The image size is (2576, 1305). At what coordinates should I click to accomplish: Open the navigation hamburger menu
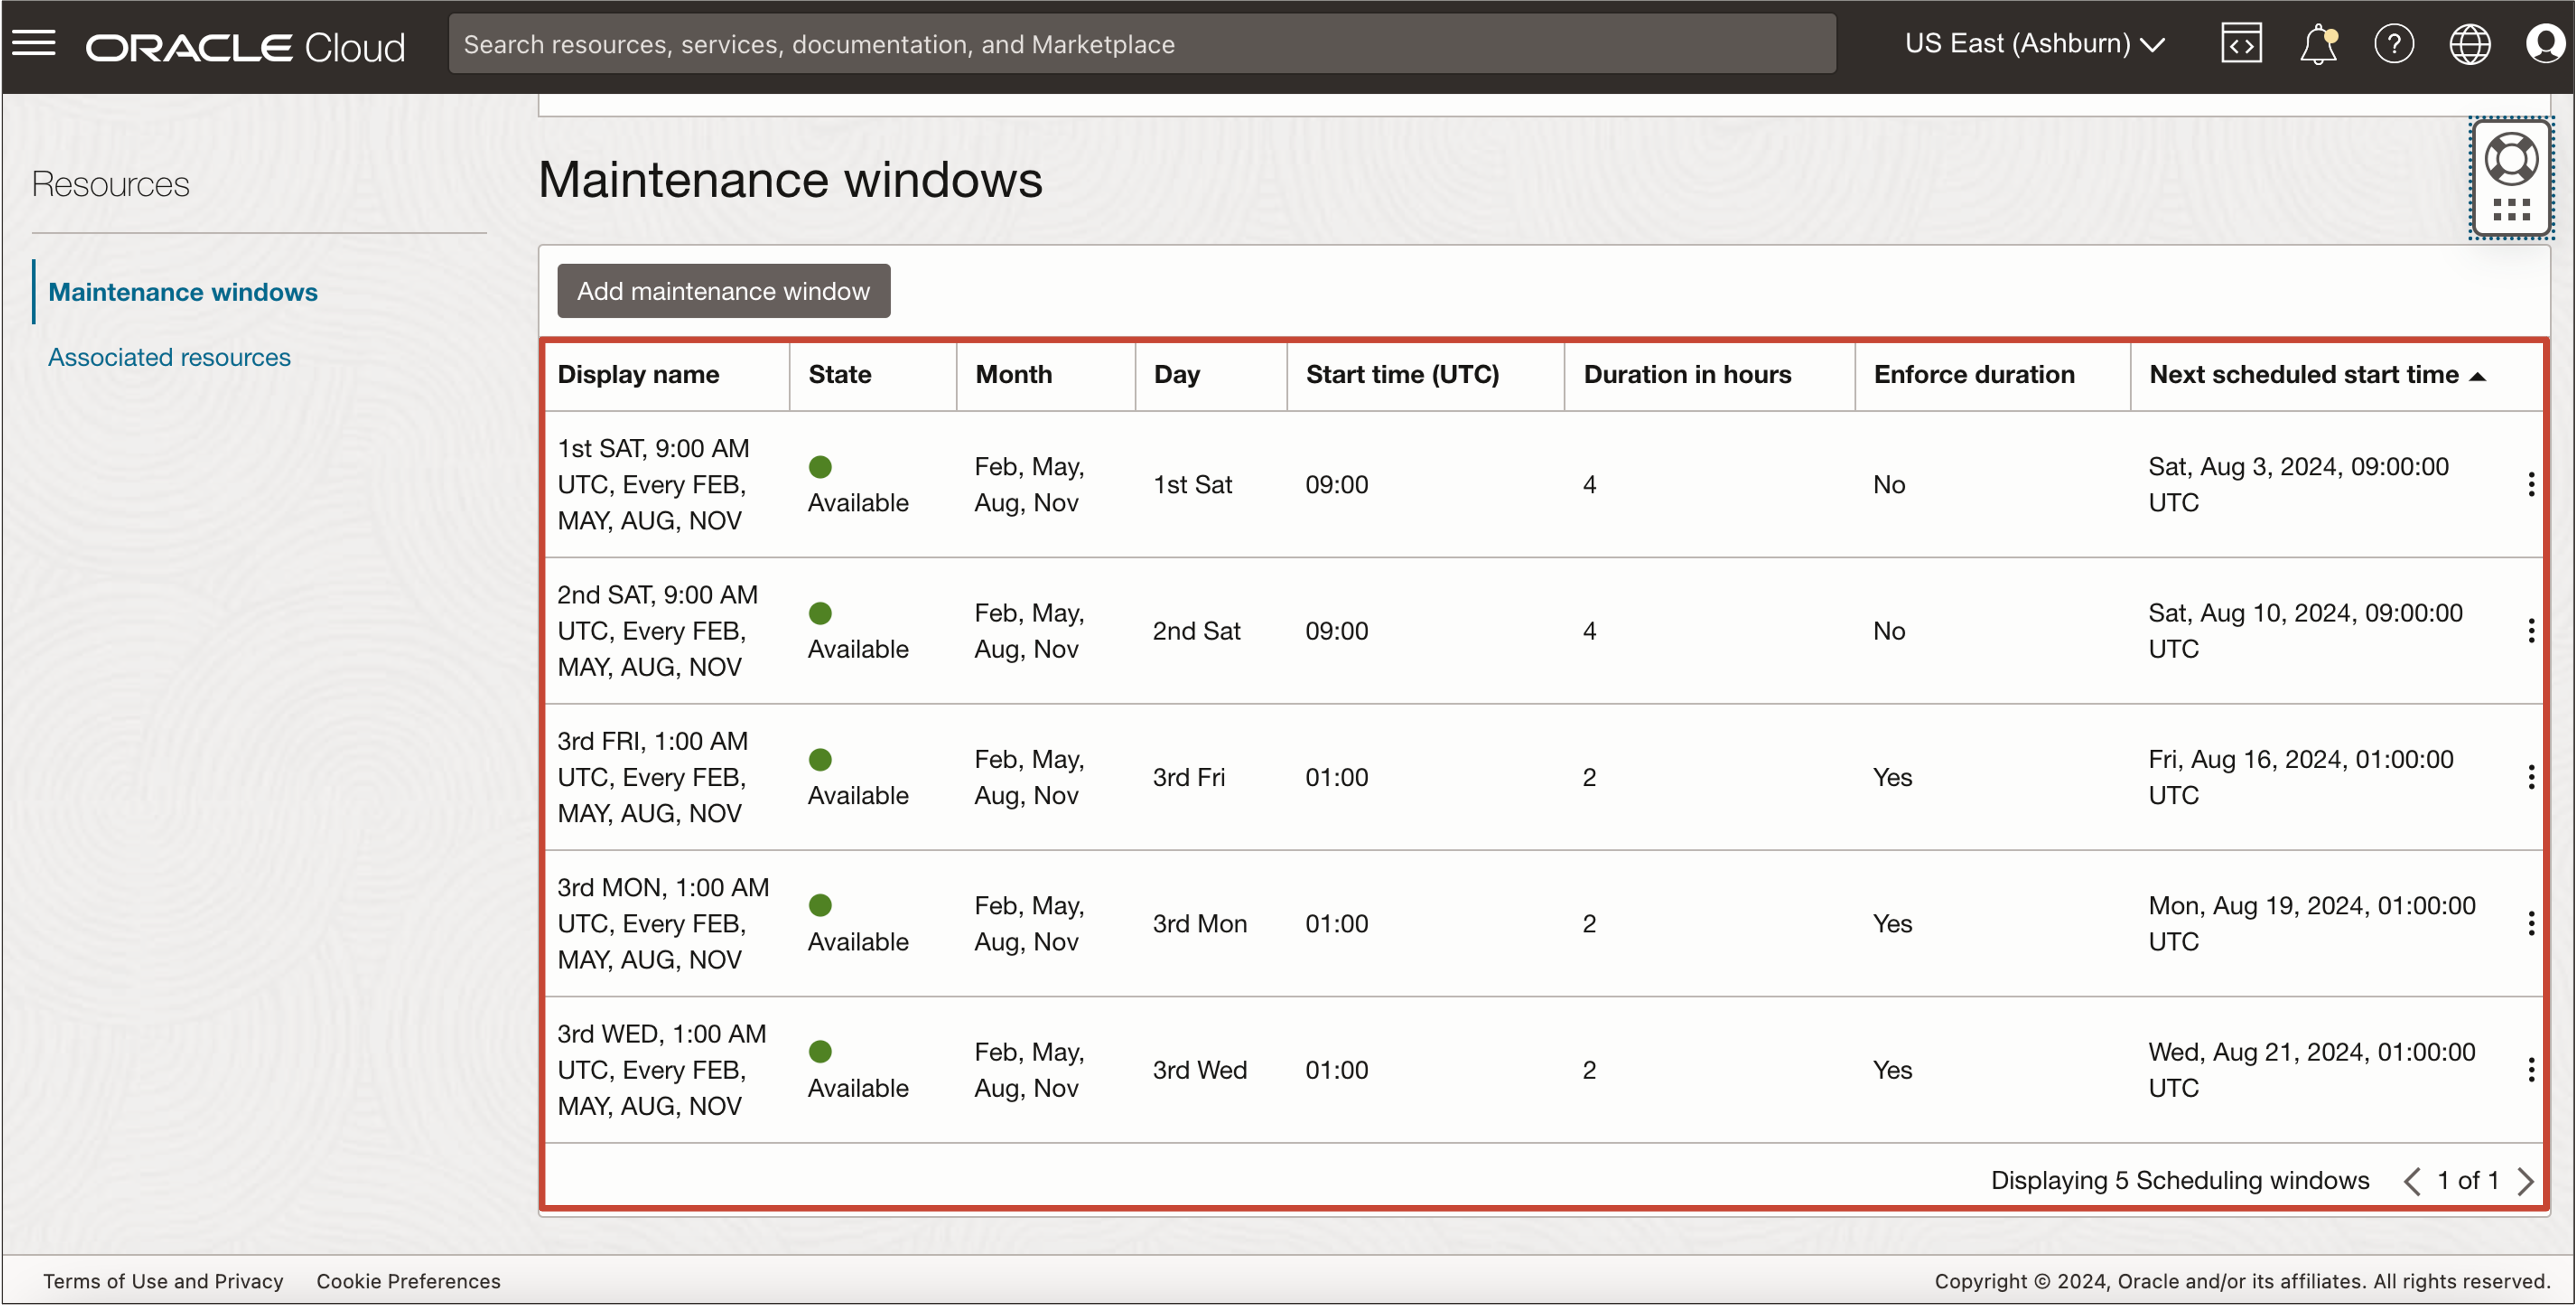click(x=33, y=42)
